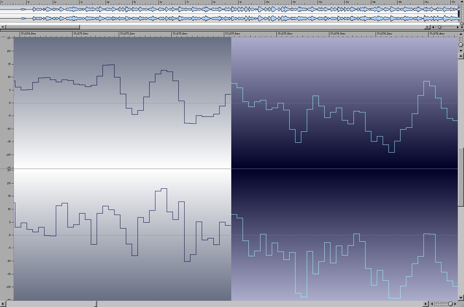The height and width of the screenshot is (307, 464).
Task: Click the overview horizontal zoom slider knob
Action: [440, 27]
